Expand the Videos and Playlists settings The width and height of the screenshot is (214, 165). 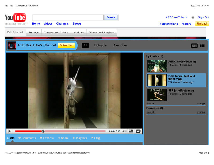coord(102,33)
